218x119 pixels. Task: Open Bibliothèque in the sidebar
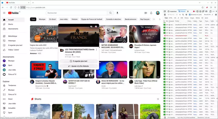pos(12,36)
